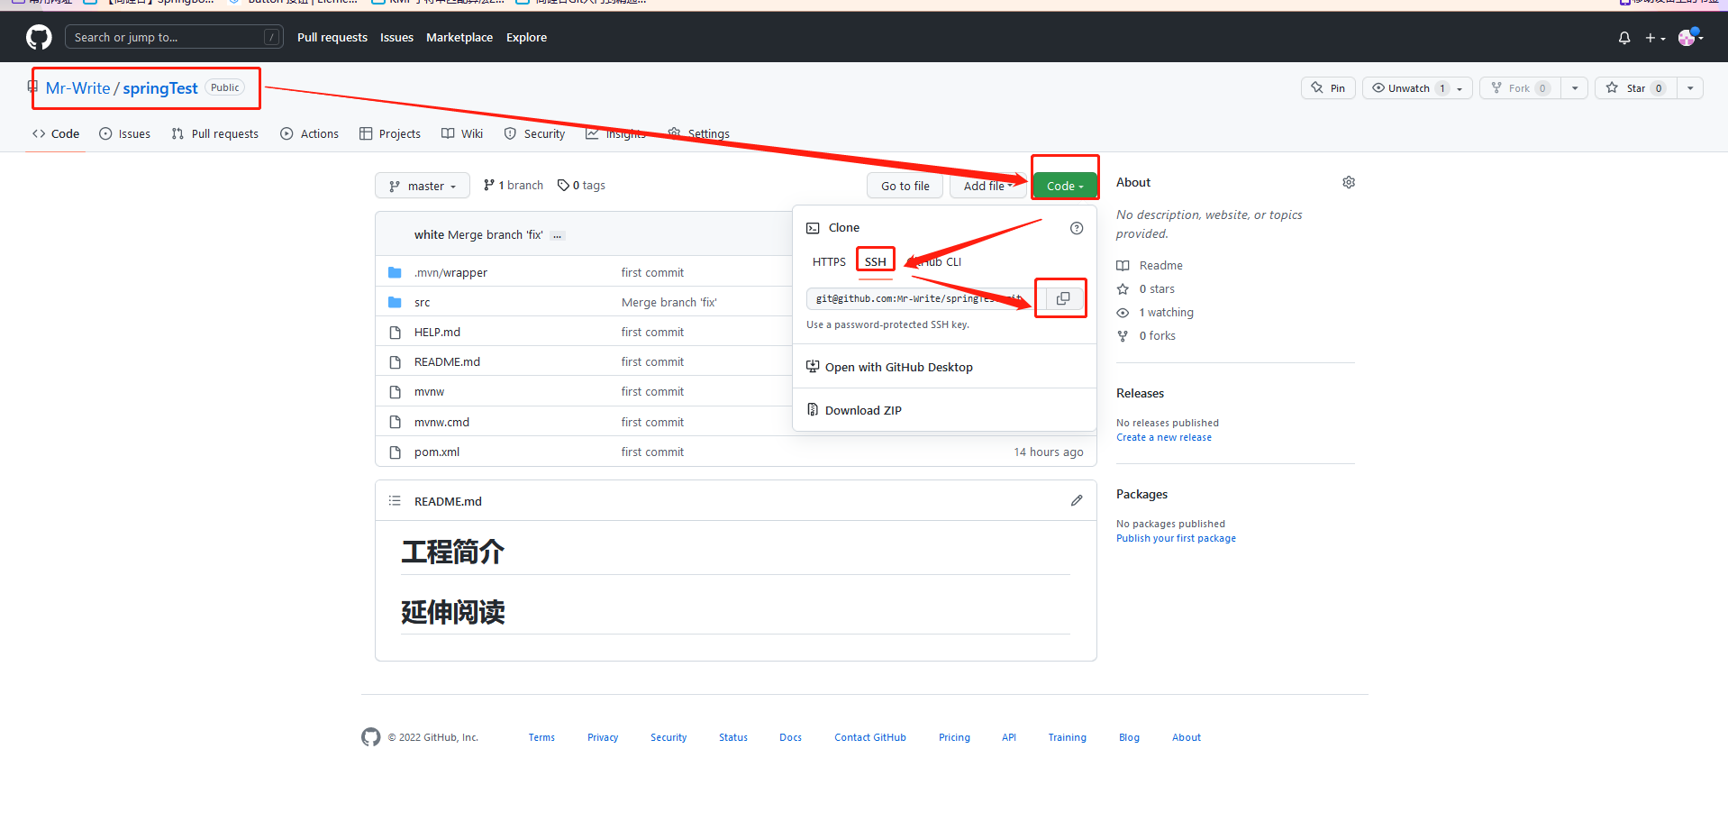1728x840 pixels.
Task: Open the Actions tab
Action: pyautogui.click(x=310, y=134)
